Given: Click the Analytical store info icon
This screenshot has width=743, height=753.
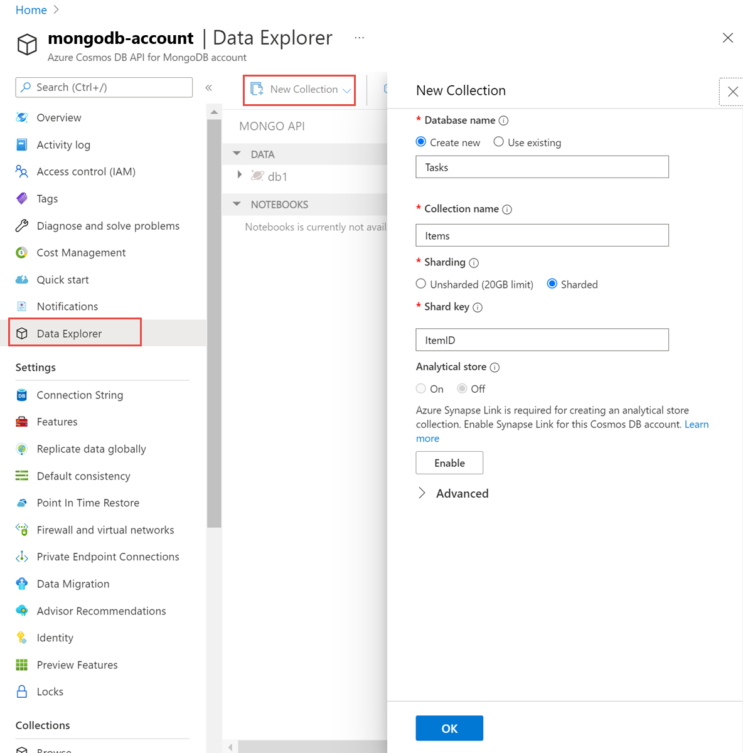Looking at the screenshot, I should tap(494, 368).
